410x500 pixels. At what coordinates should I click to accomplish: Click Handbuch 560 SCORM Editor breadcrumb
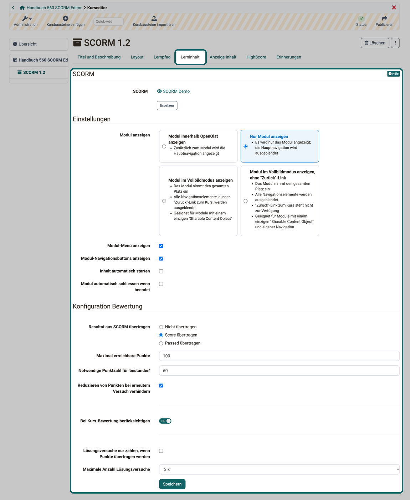54,7
